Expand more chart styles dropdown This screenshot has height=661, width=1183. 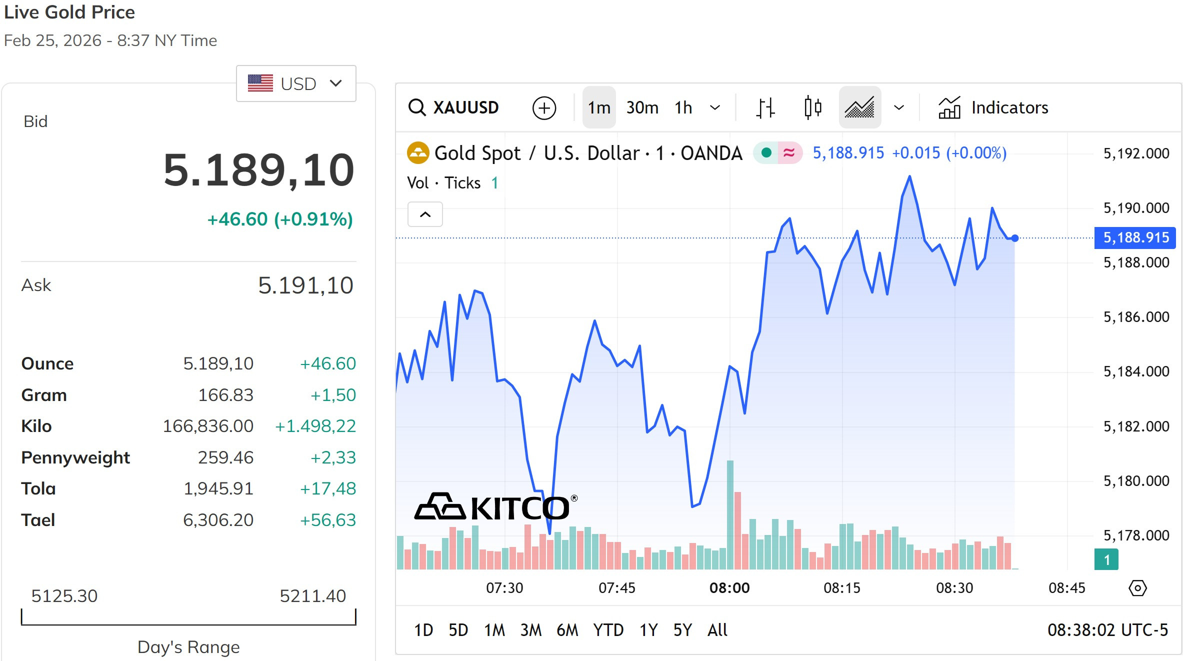pos(899,108)
